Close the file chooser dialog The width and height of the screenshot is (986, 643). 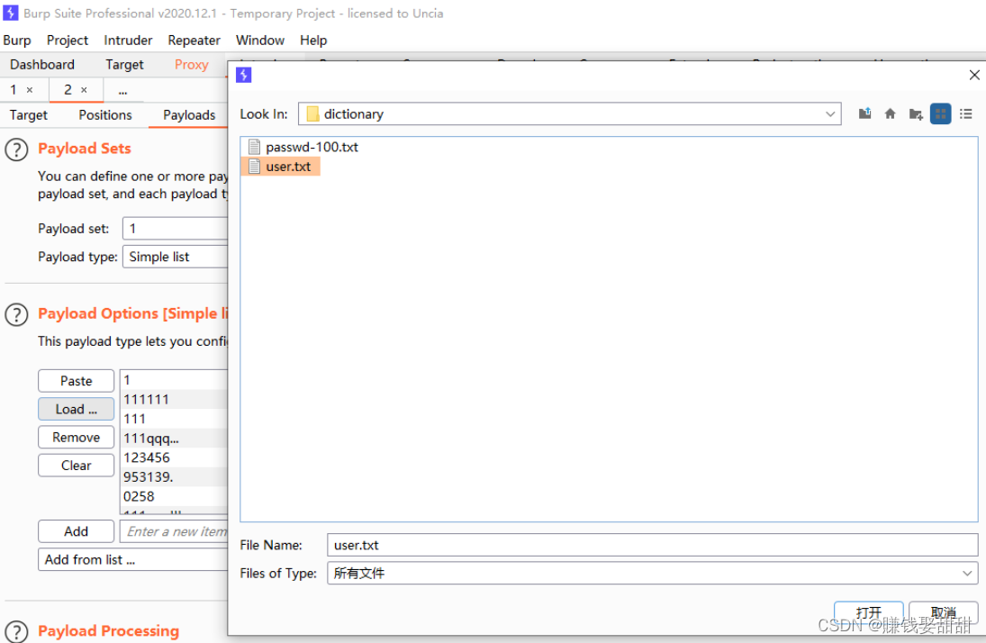(x=974, y=75)
